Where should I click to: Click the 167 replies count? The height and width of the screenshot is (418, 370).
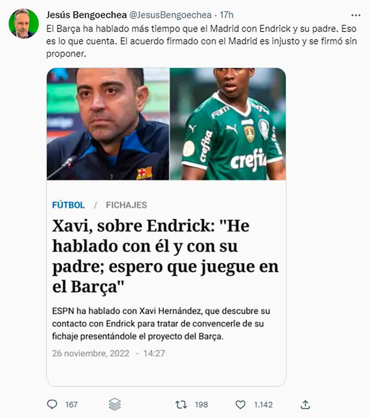pyautogui.click(x=71, y=404)
